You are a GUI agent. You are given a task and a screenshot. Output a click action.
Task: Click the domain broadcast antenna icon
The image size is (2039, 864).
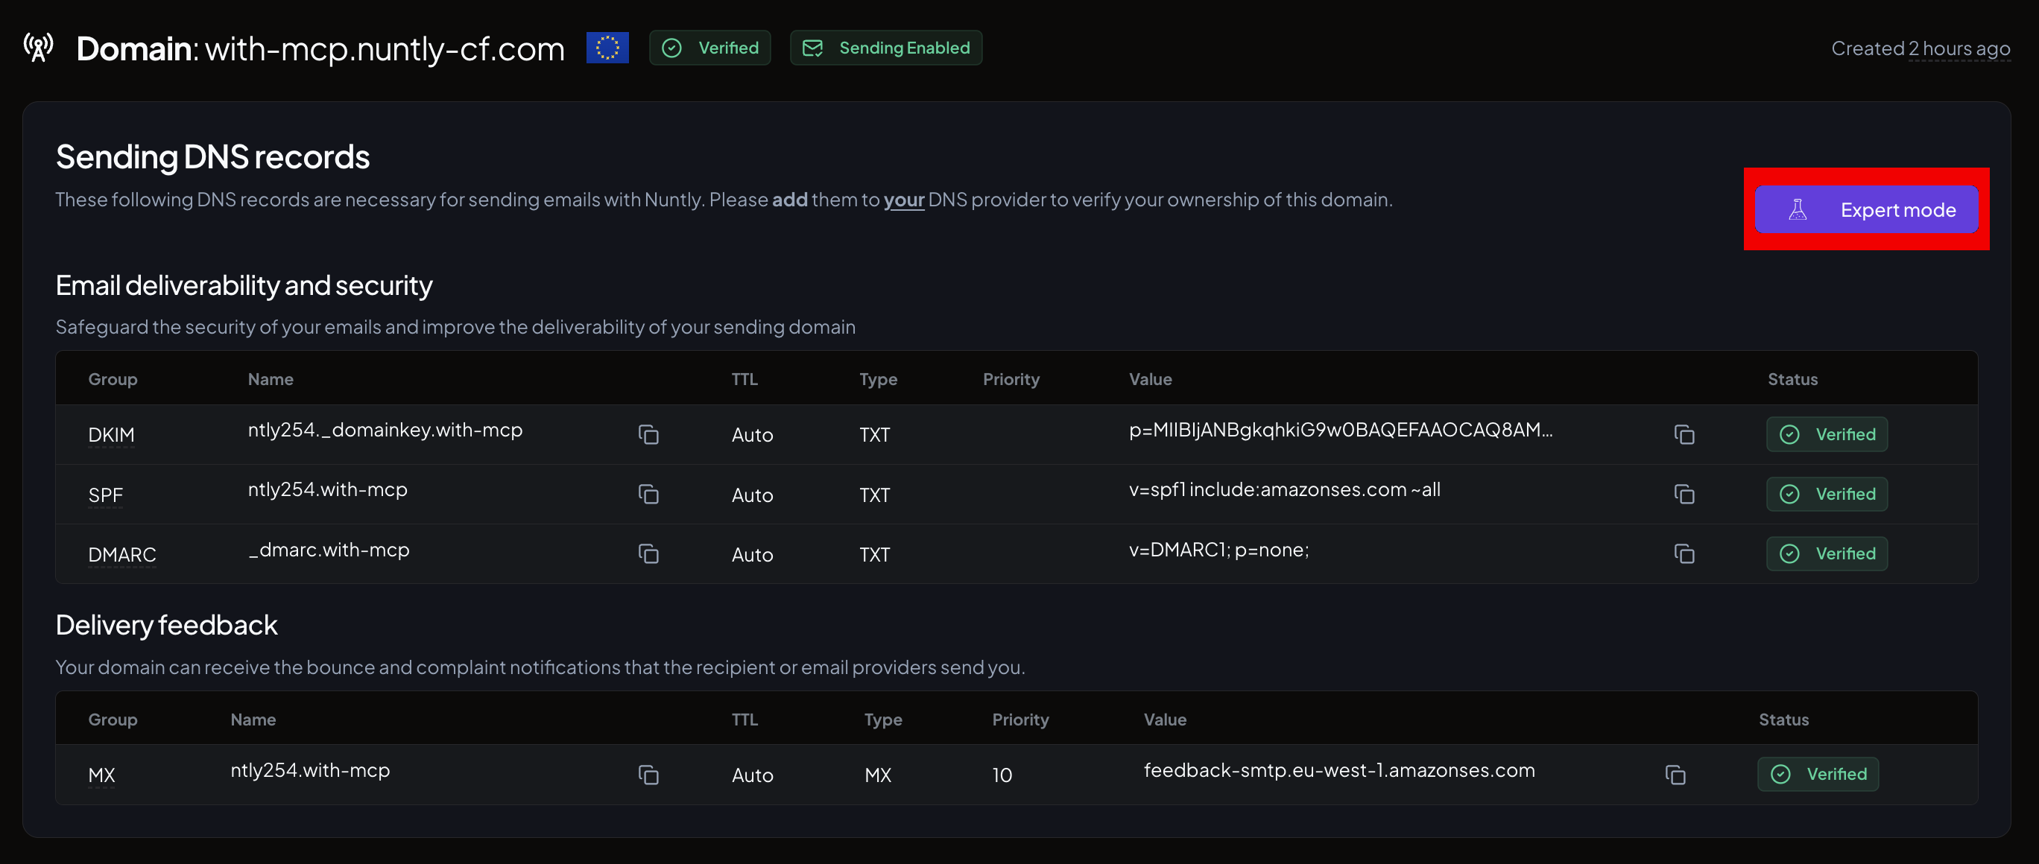[38, 48]
